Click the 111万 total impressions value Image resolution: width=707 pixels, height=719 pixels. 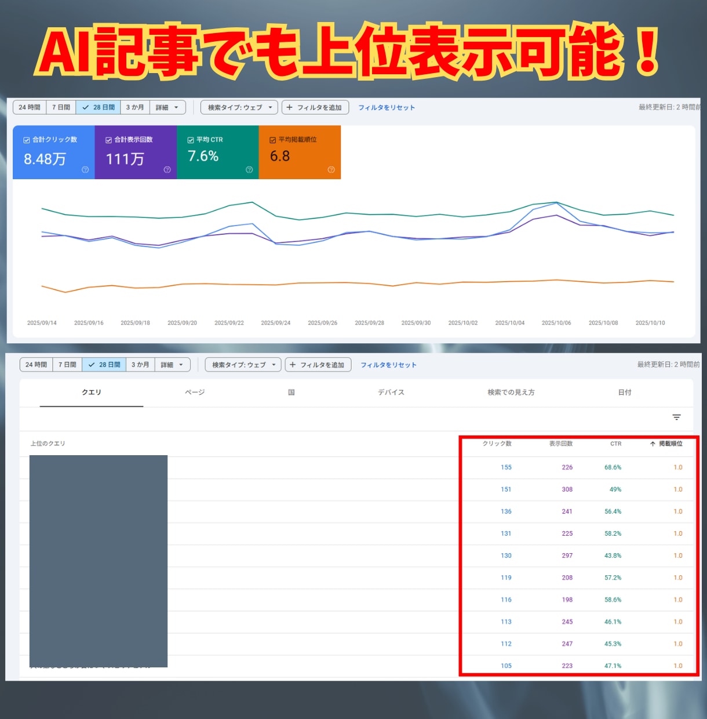click(x=125, y=159)
